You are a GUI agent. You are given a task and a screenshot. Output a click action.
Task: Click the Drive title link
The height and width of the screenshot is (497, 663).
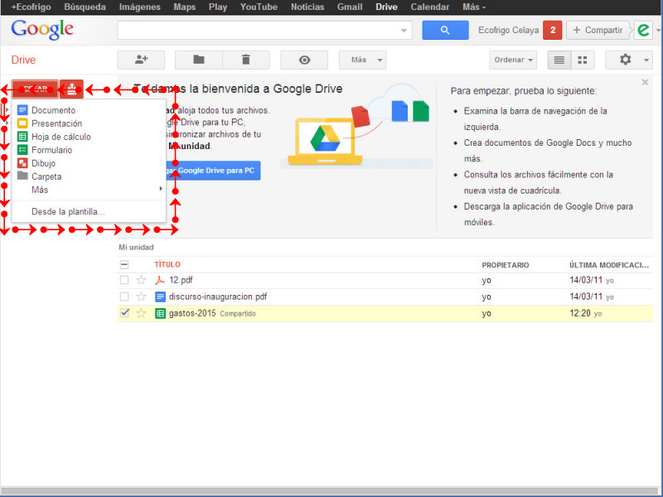(23, 60)
